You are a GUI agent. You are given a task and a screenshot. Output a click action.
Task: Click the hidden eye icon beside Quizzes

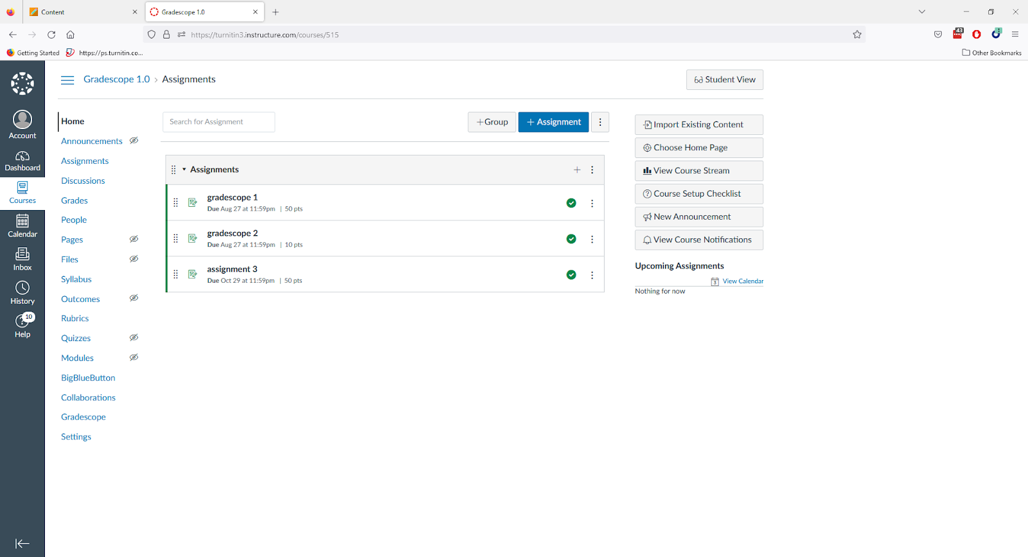pos(134,338)
